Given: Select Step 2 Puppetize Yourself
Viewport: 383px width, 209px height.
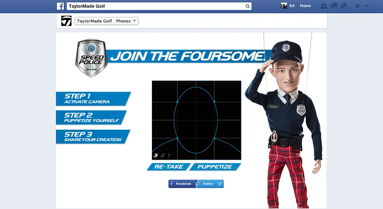Looking at the screenshot, I should (x=91, y=117).
